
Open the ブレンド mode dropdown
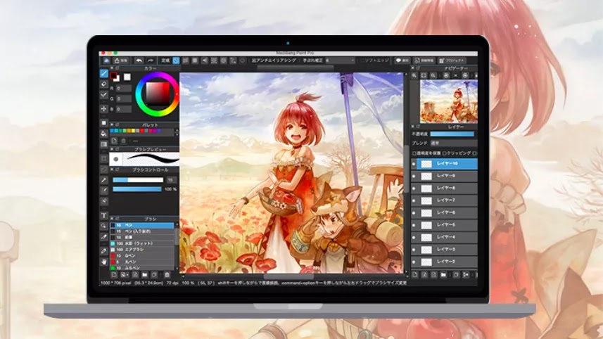453,143
